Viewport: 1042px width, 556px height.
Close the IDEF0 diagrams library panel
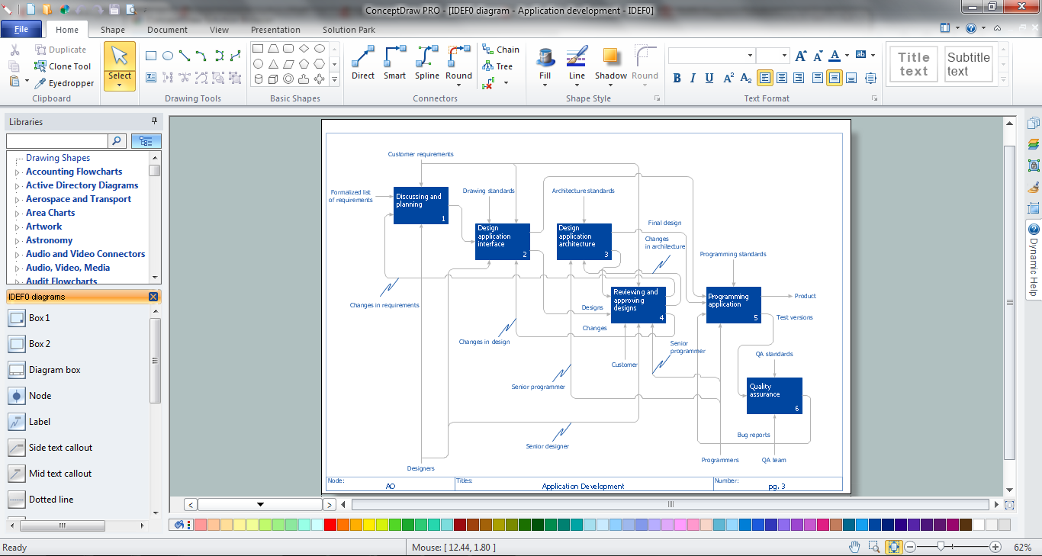tap(153, 297)
